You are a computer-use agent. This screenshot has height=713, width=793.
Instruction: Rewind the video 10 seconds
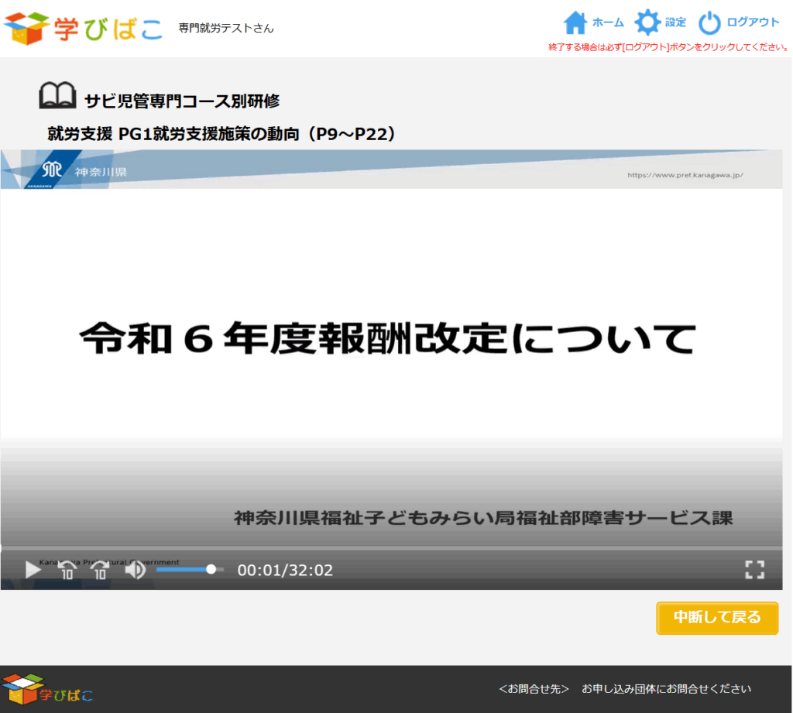point(68,571)
